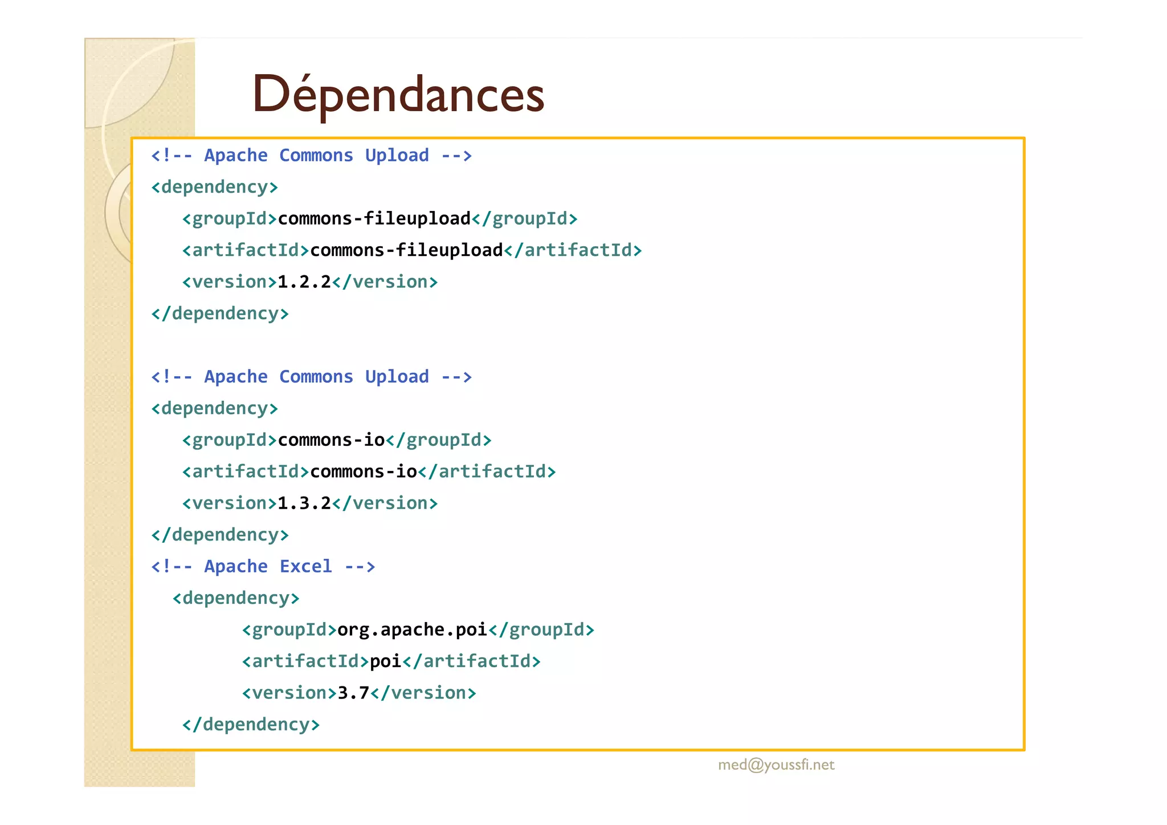1167x825 pixels.
Task: Click groupId line containing commons-fileupload
Action: (380, 219)
